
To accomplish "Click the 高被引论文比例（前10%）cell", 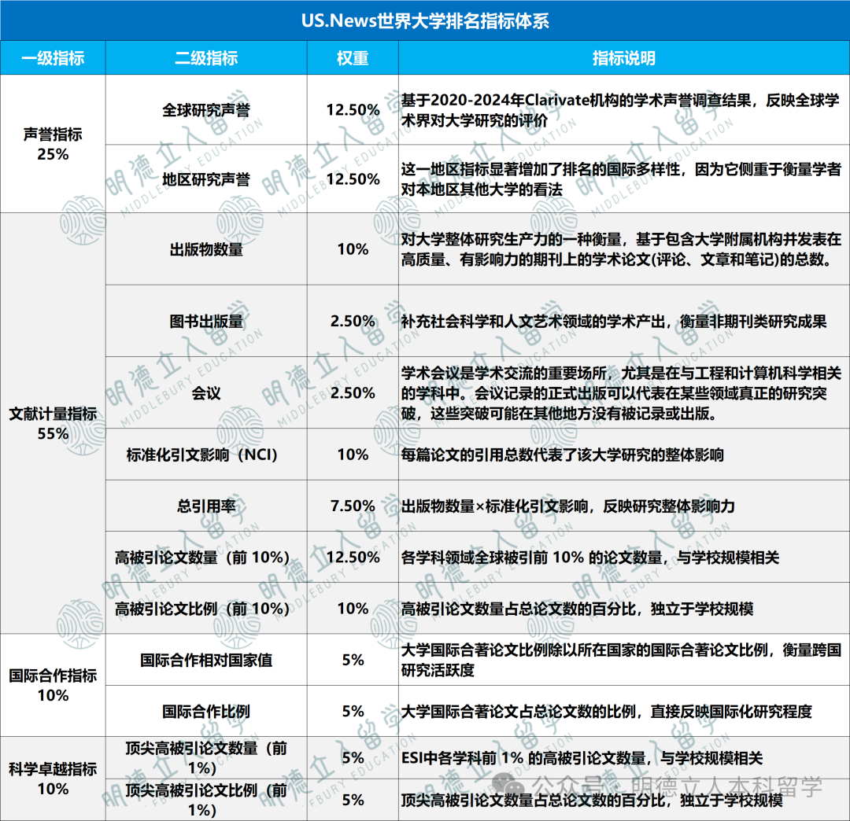I will click(x=206, y=609).
